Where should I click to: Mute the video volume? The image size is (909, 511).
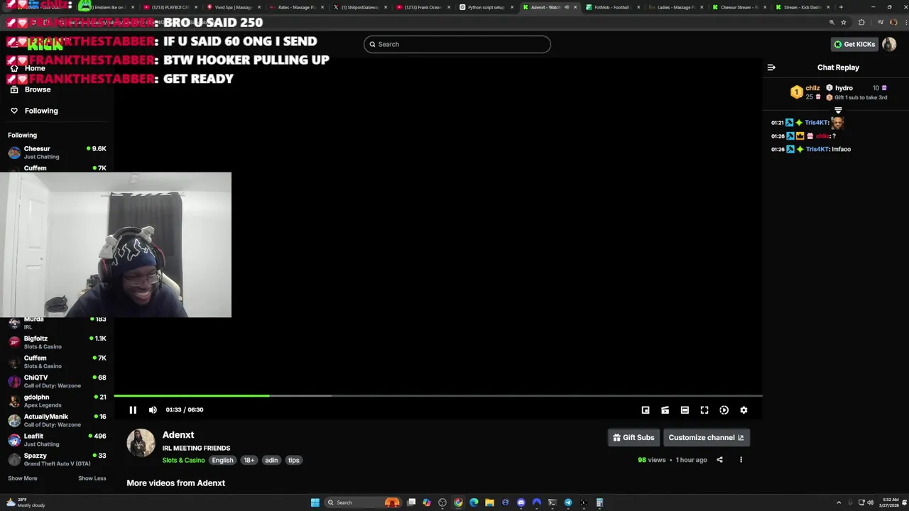click(x=153, y=410)
